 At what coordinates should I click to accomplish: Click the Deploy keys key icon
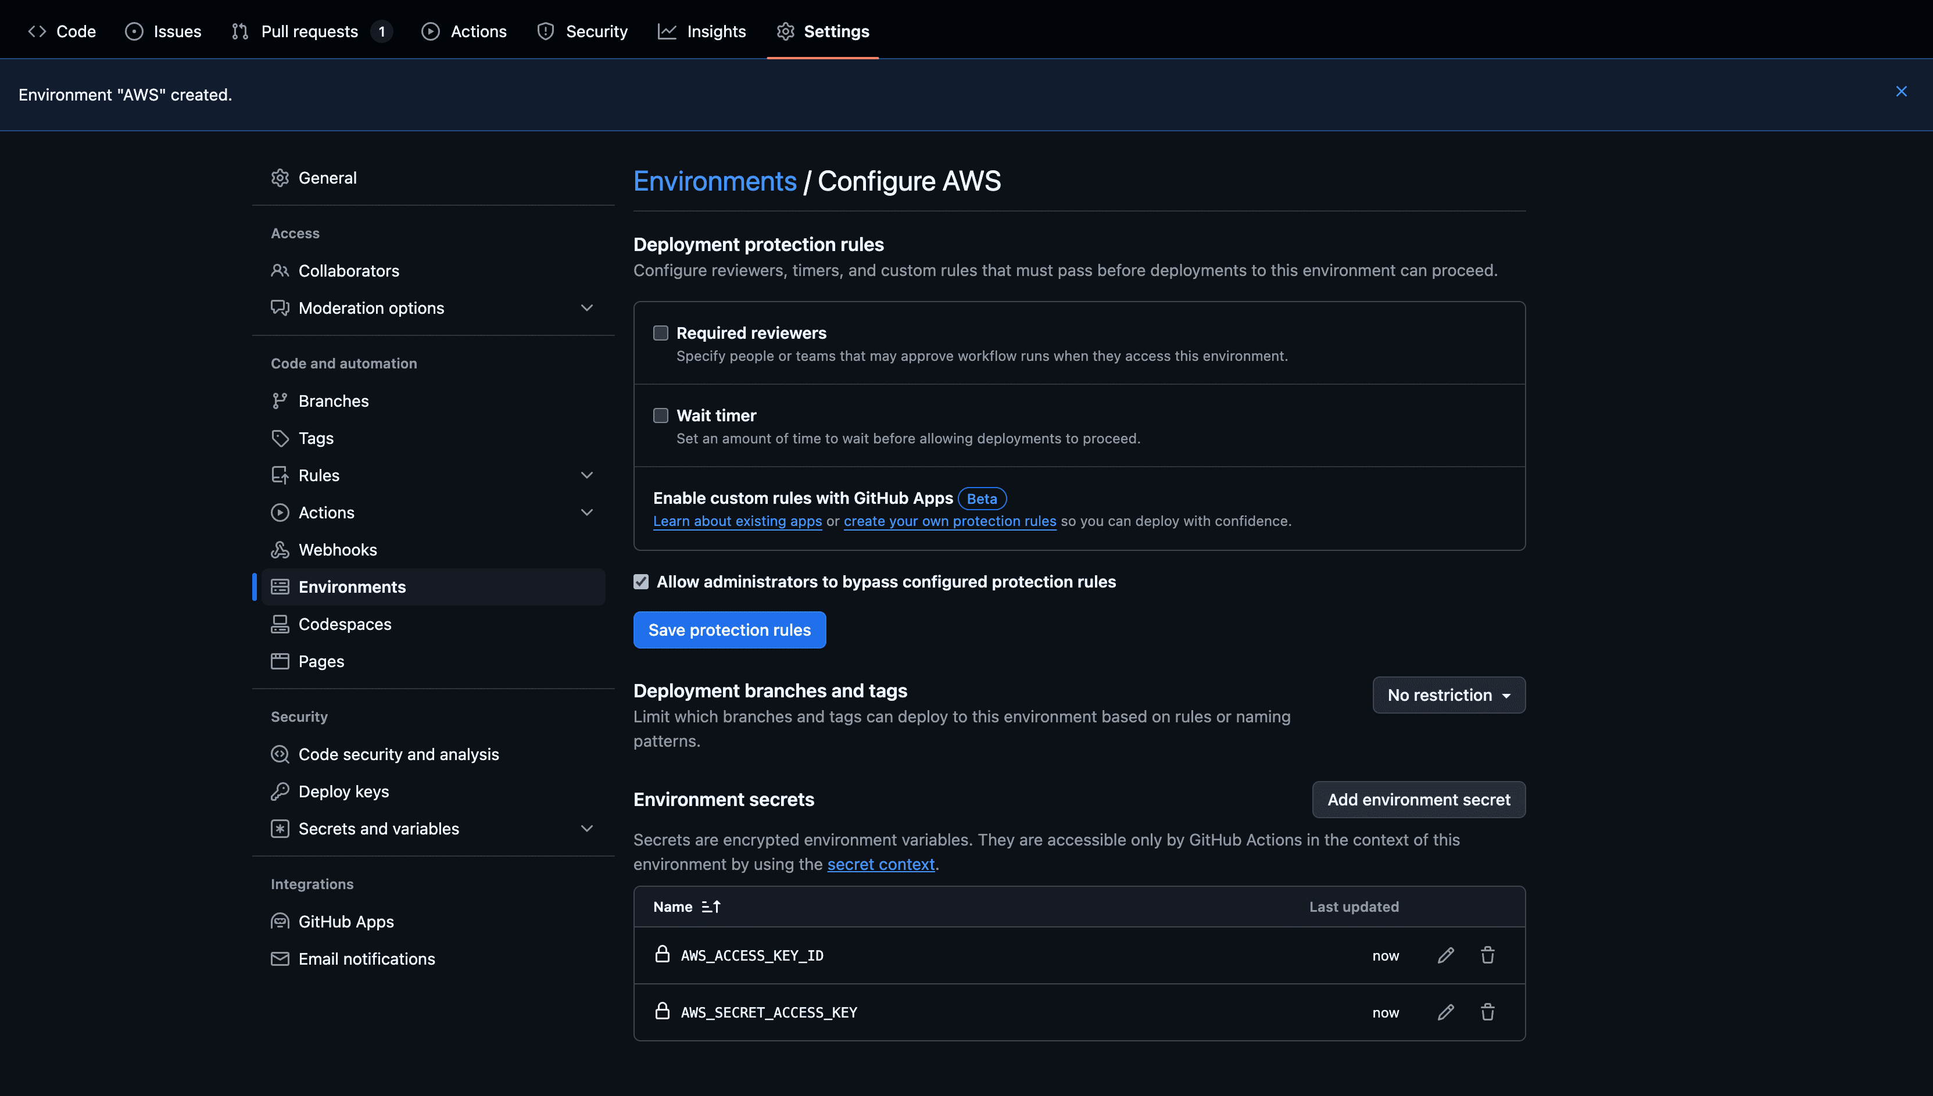[280, 791]
